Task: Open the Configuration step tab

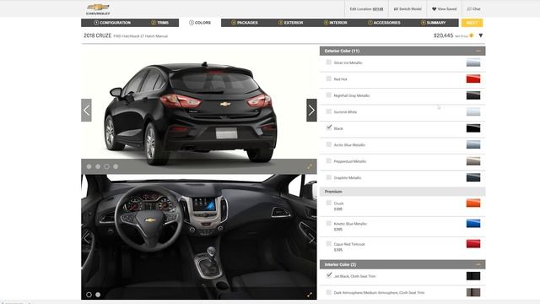Action: pyautogui.click(x=112, y=23)
